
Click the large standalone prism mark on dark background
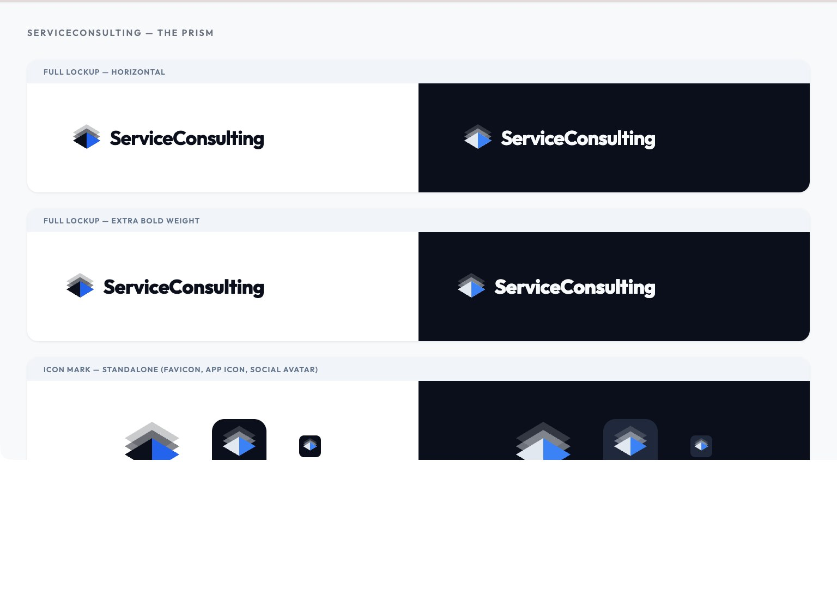point(543,441)
